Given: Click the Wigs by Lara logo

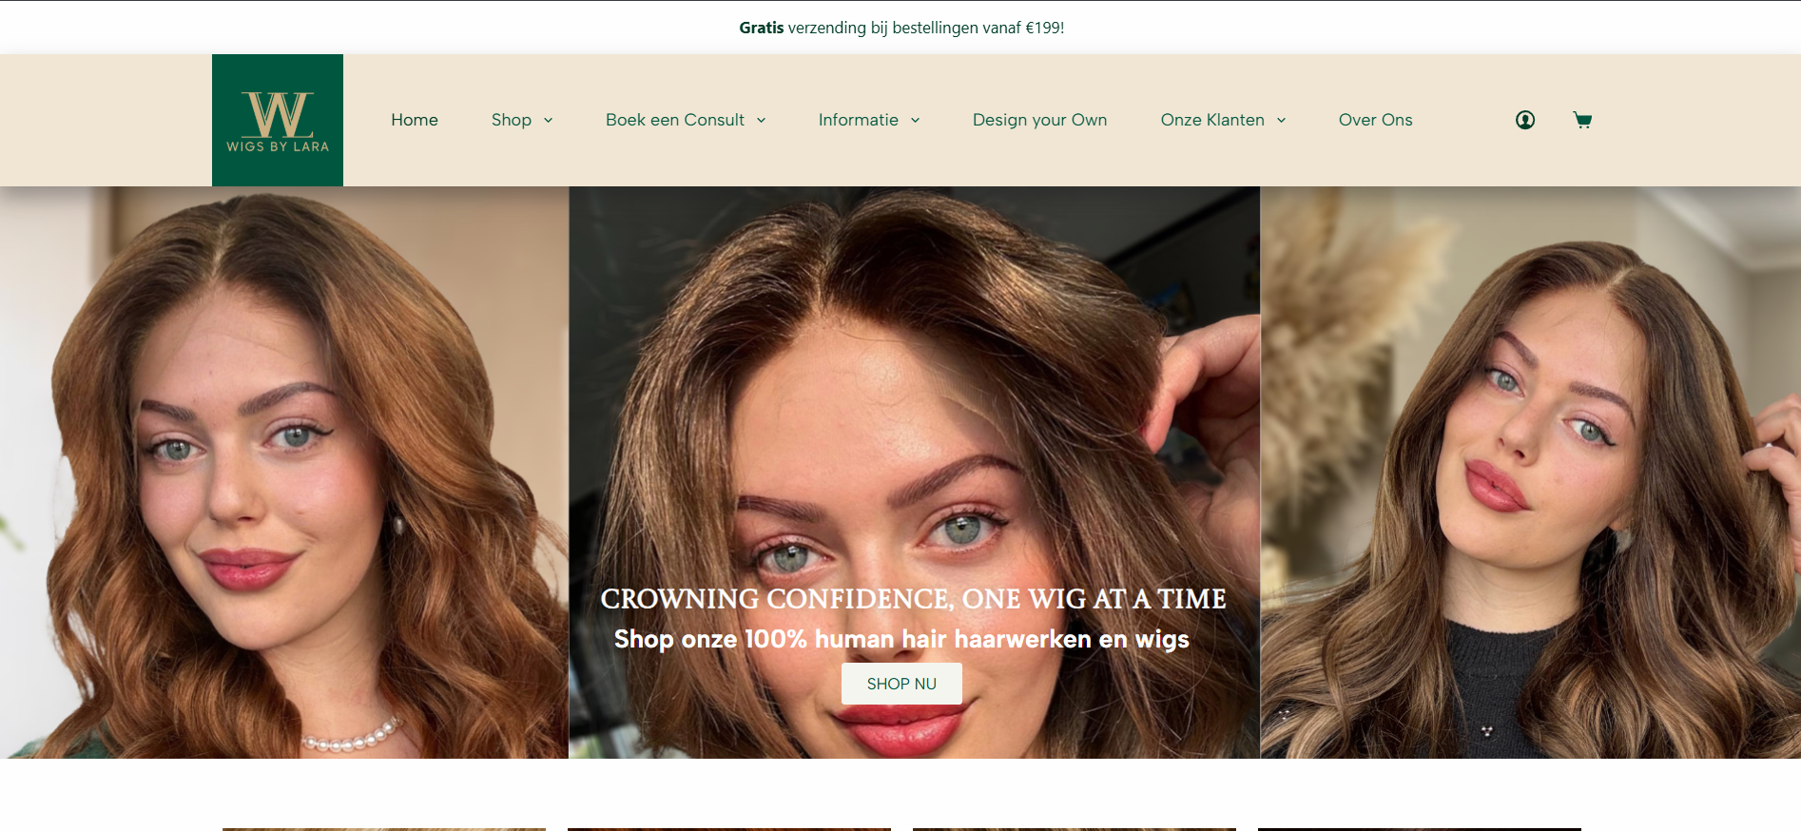Looking at the screenshot, I should tap(278, 120).
